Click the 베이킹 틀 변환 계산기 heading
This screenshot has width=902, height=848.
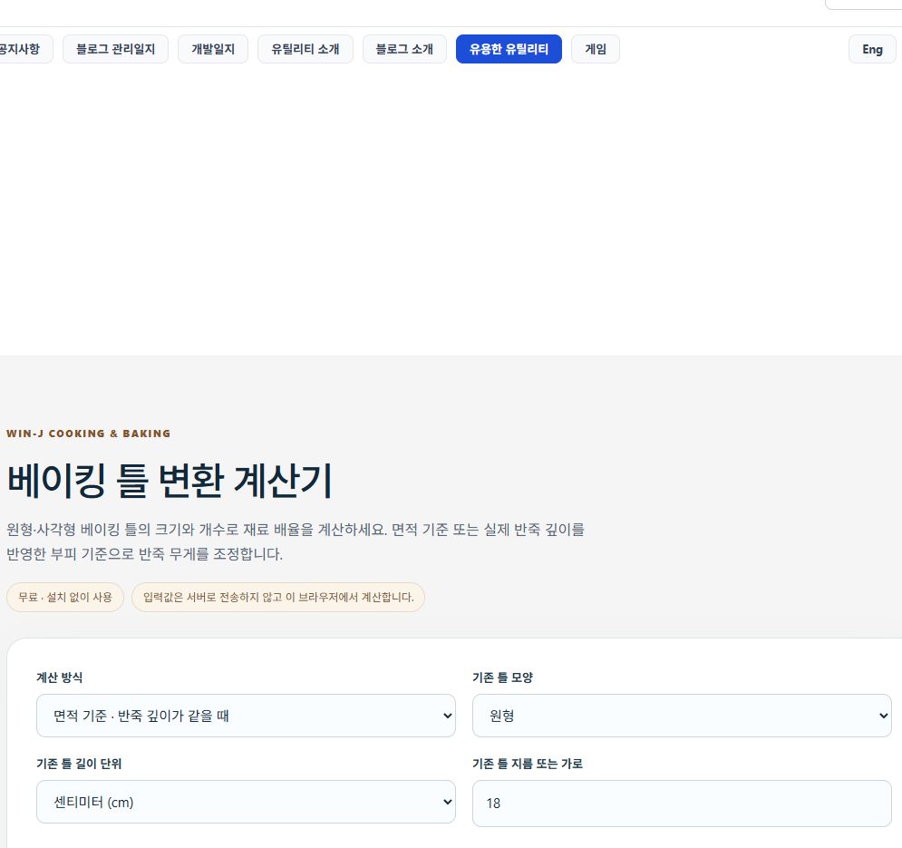[170, 480]
